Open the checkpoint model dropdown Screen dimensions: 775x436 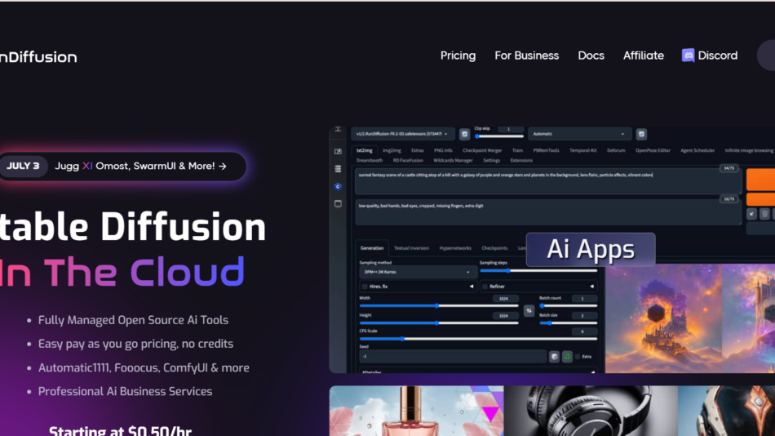(x=402, y=134)
